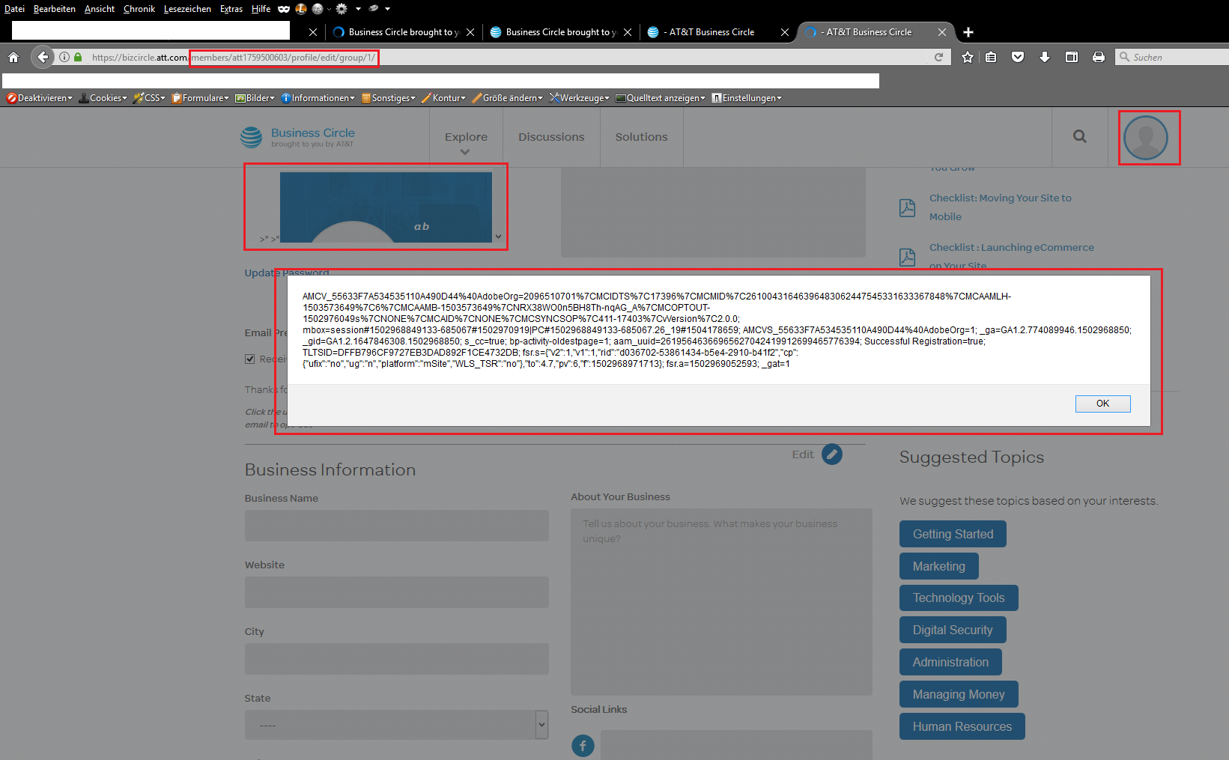Image resolution: width=1229 pixels, height=760 pixels.
Task: Close the active AT&T Business Circle tab
Action: coord(942,32)
